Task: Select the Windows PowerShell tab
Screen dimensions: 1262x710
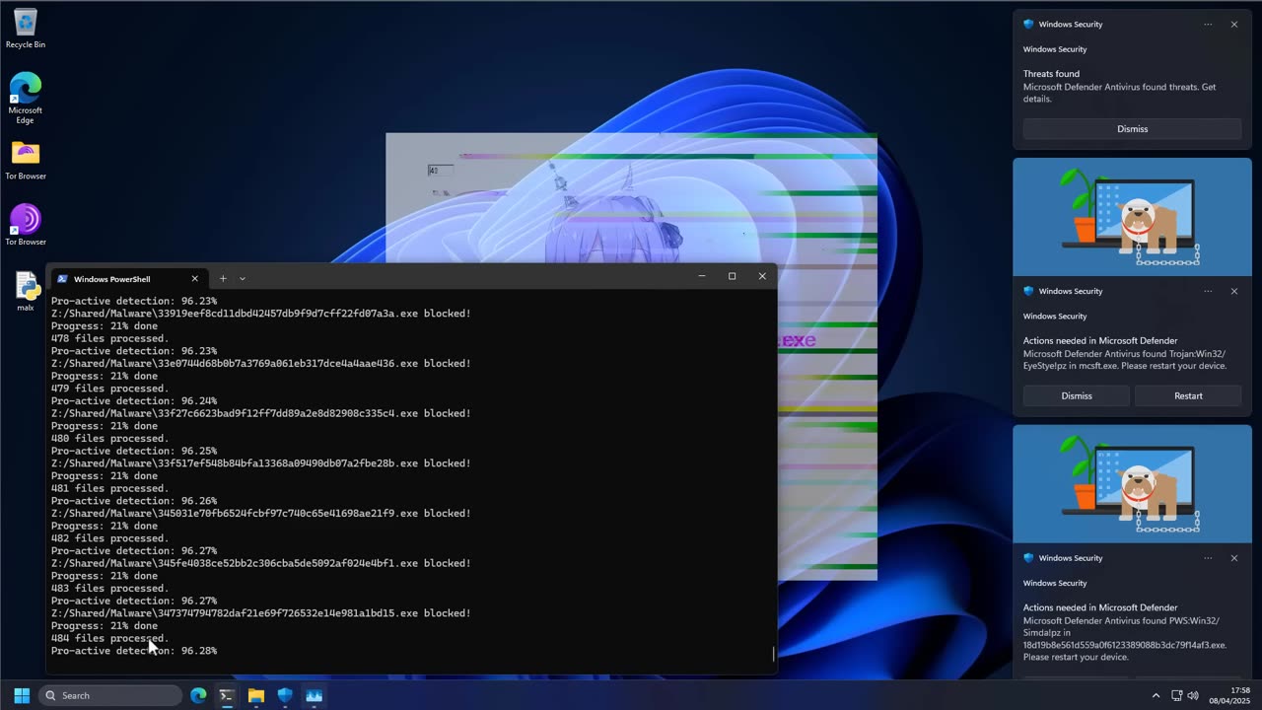Action: pos(128,278)
